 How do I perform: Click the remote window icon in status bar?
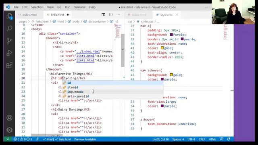pyautogui.click(x=8, y=139)
